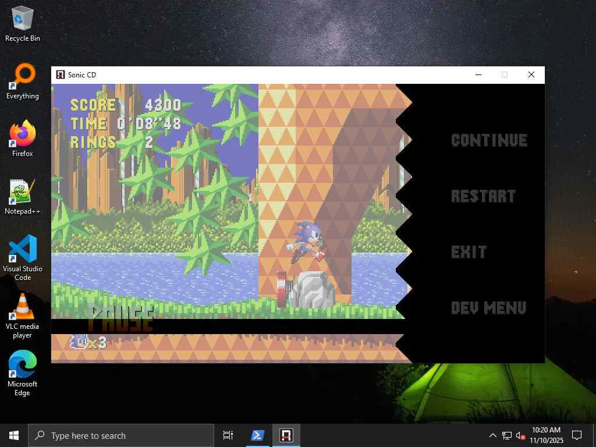
Task: Open the network status tray icon
Action: [x=507, y=435]
